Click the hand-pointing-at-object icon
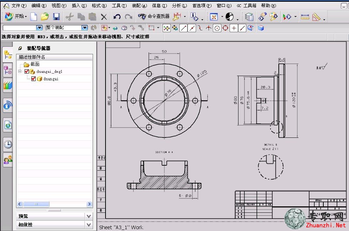The width and height of the screenshot is (349, 231). (x=262, y=17)
